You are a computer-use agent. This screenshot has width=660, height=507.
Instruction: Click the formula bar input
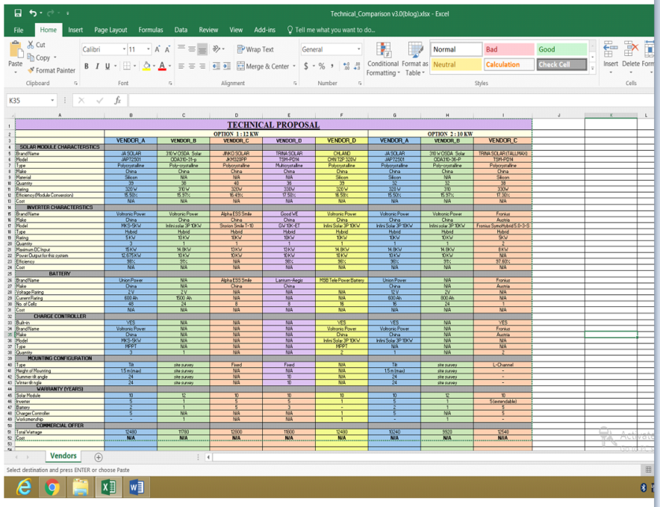(391, 101)
